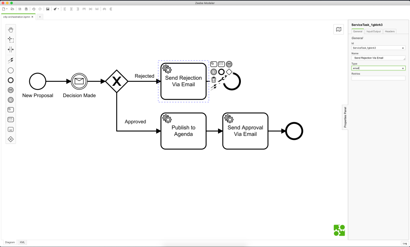Click the Name text field

coord(378,58)
